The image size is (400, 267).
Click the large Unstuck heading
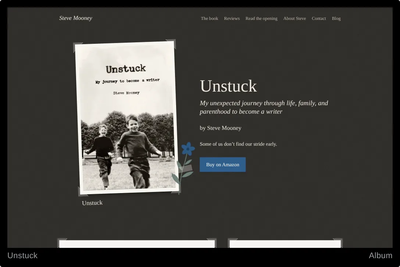pos(228,86)
